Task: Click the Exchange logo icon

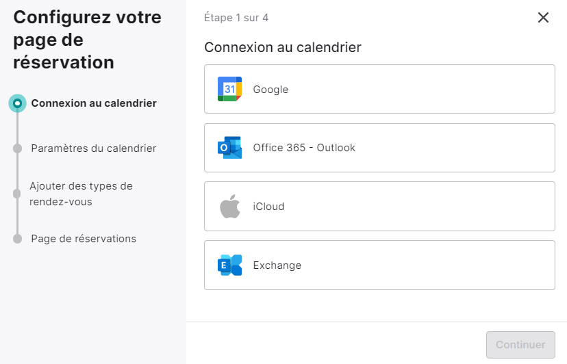Action: (229, 265)
